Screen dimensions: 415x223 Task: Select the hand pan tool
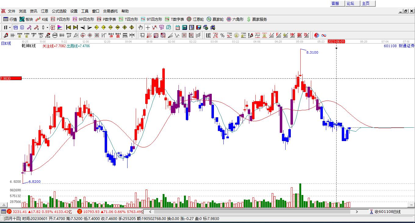(x=140, y=27)
